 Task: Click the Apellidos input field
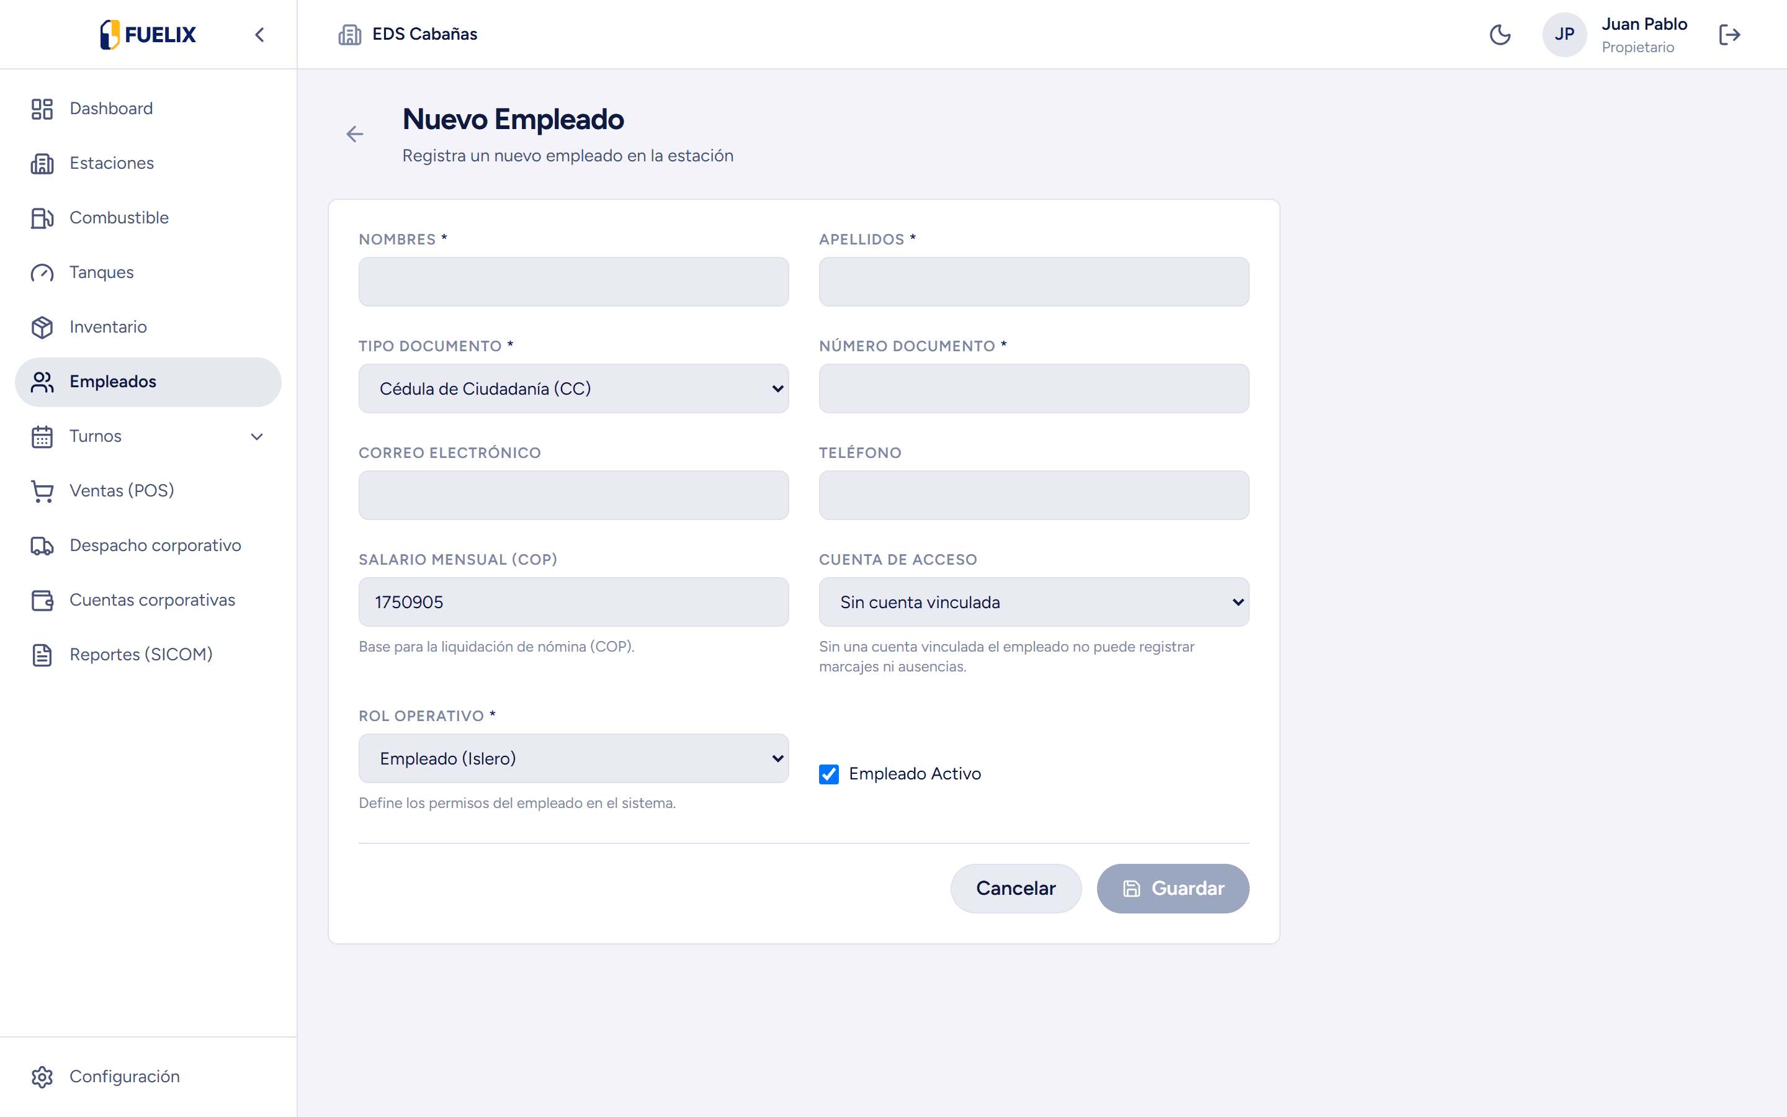click(x=1034, y=282)
